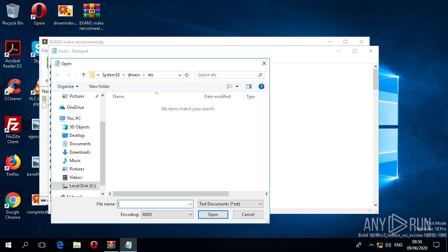Open the Recycle Bin desktop icon
448x252 pixels.
point(13,15)
